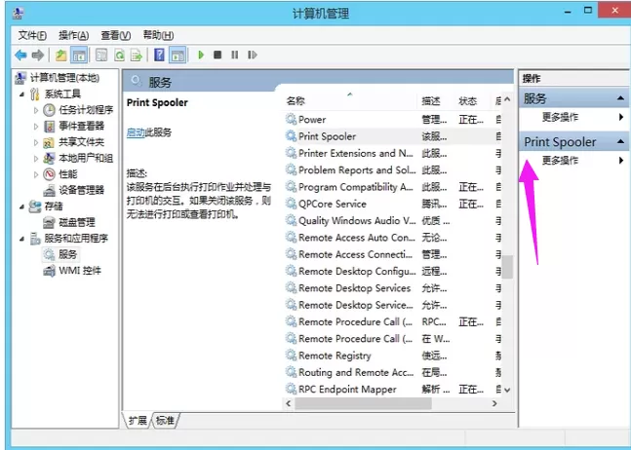Collapse the 服务和应用程序 tree node
The height and width of the screenshot is (450, 631).
(x=21, y=239)
